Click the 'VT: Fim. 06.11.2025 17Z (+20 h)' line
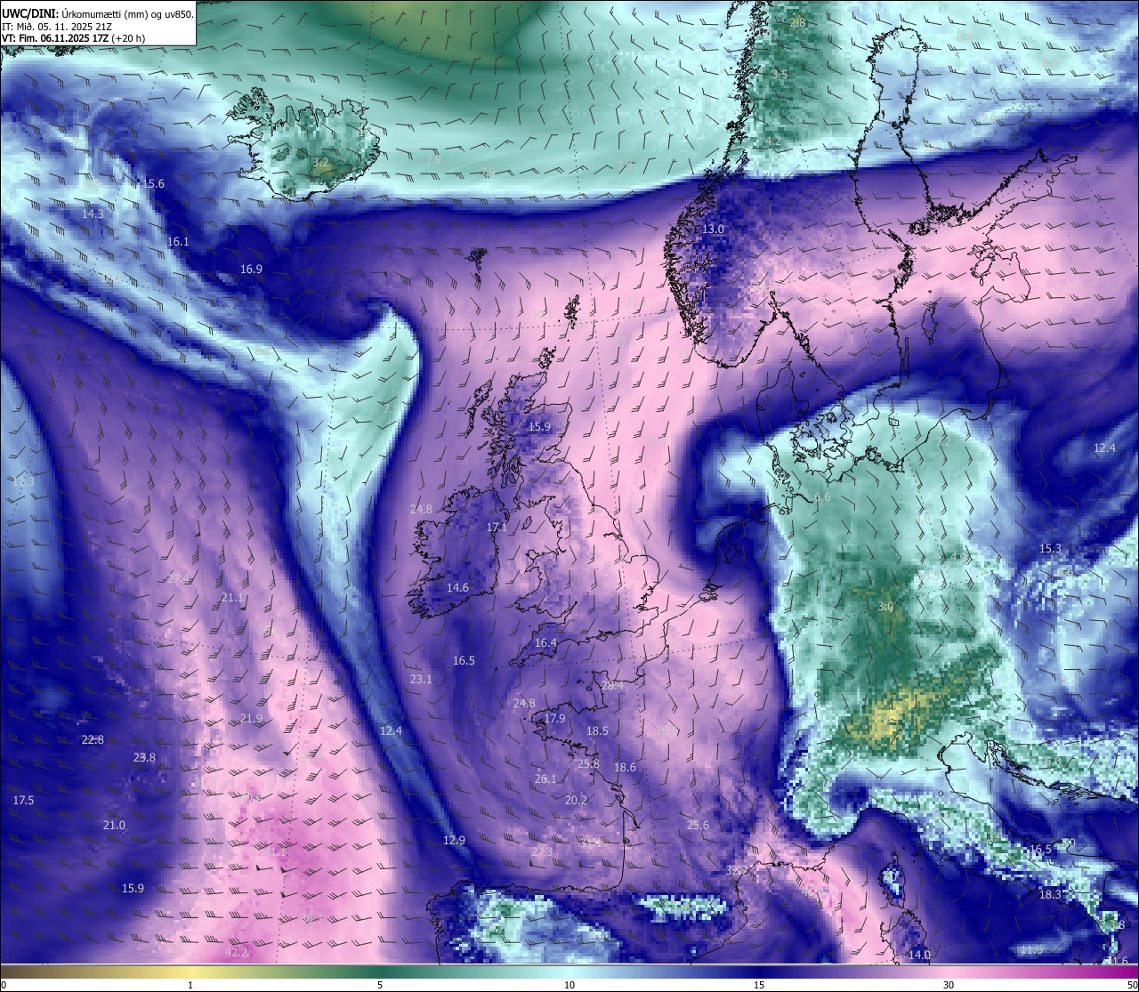Viewport: 1139px width, 992px height. point(74,38)
